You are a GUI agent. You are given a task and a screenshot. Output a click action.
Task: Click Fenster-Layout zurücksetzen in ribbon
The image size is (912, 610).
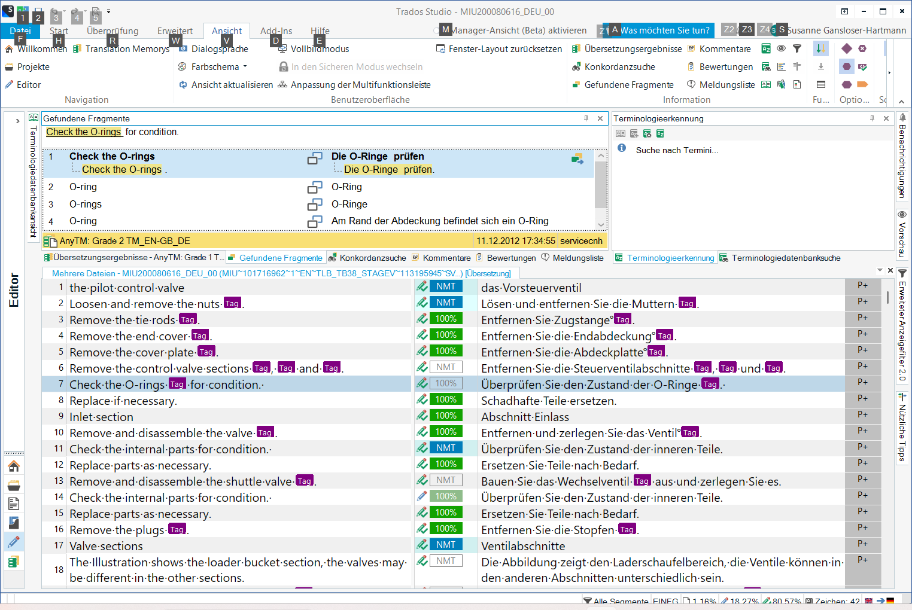[x=499, y=49]
